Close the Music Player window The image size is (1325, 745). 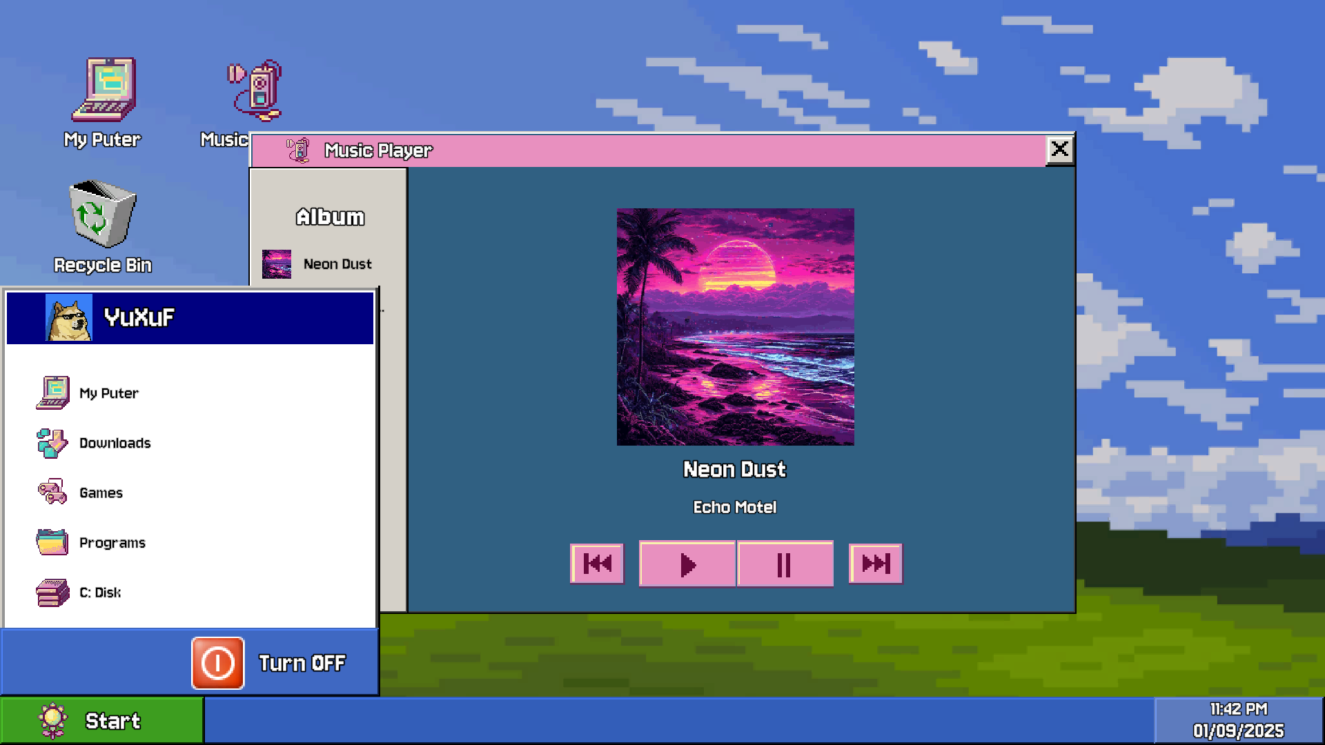pyautogui.click(x=1059, y=149)
